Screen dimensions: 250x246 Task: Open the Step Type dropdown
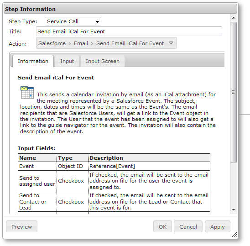(x=73, y=21)
